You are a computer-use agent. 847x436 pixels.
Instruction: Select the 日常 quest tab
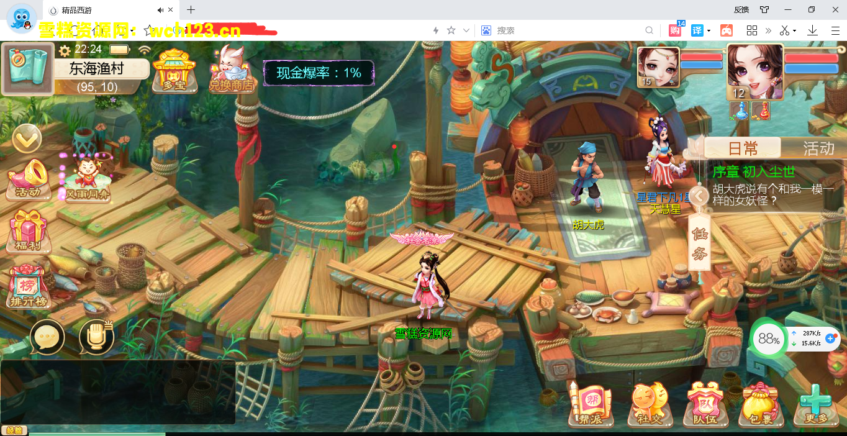[743, 147]
